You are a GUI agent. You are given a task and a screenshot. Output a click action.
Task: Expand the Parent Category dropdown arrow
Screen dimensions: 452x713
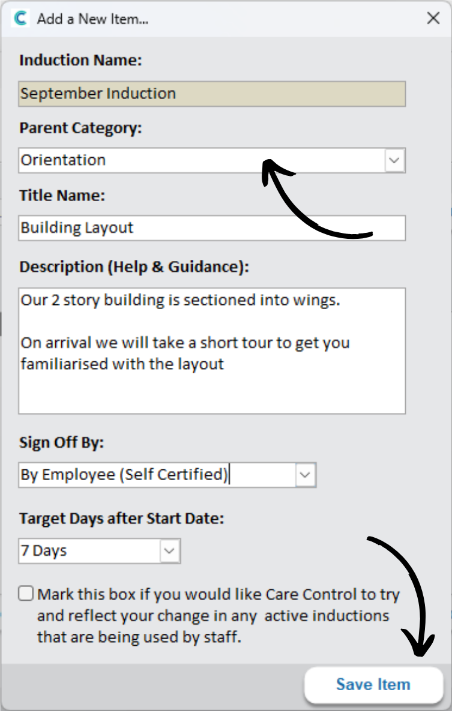point(394,160)
